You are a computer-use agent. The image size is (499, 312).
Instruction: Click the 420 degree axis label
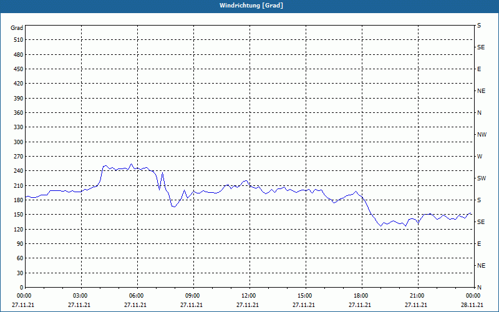click(18, 84)
